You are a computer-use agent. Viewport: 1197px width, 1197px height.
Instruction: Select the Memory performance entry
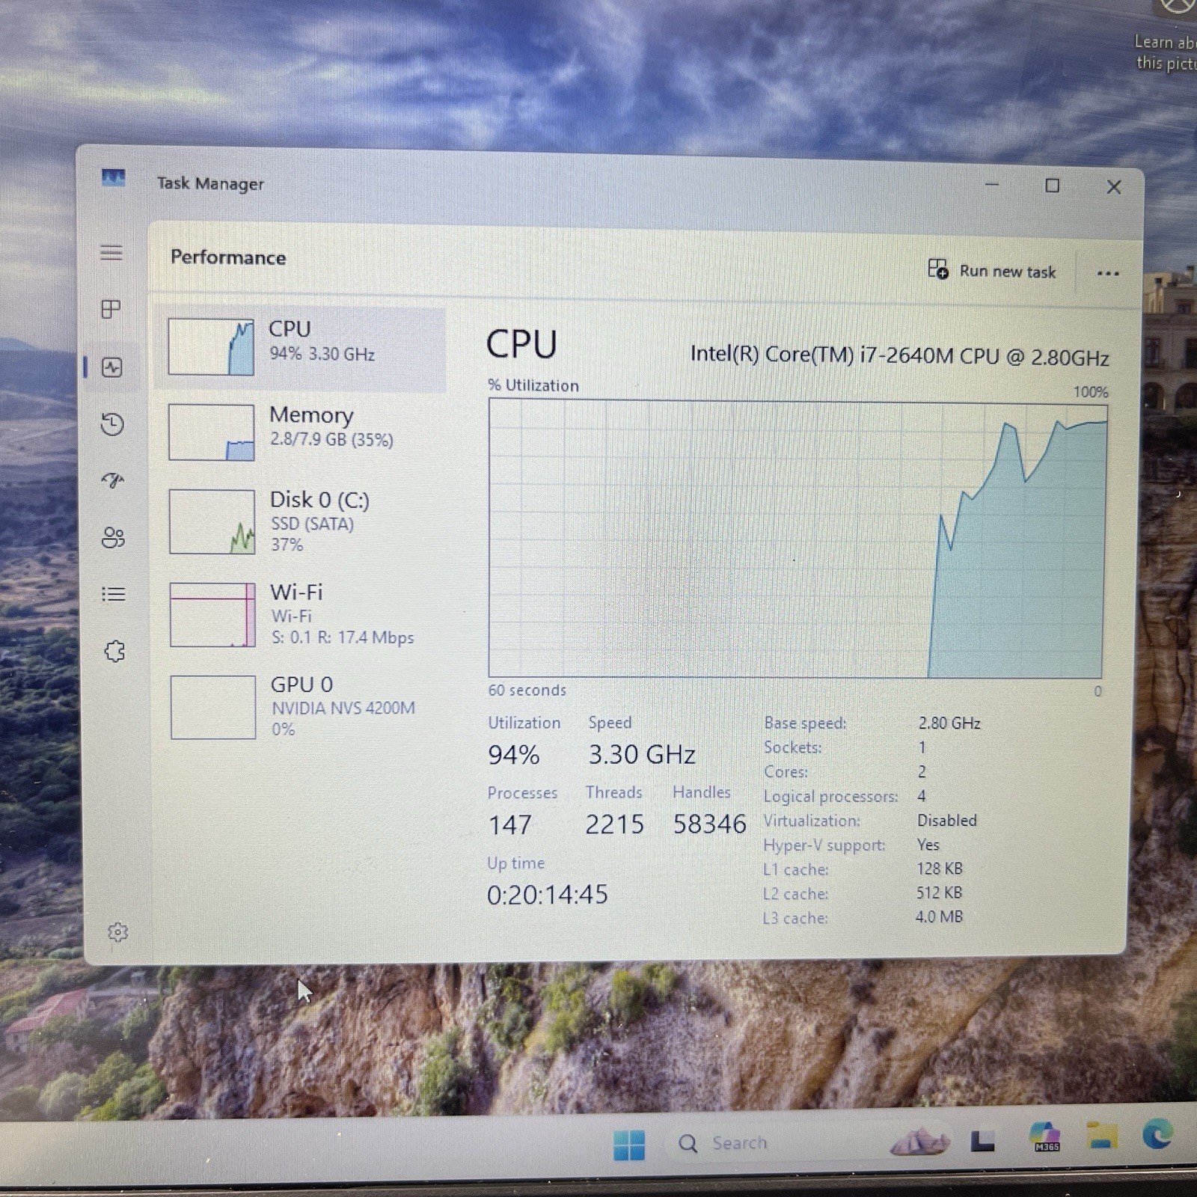pyautogui.click(x=300, y=432)
